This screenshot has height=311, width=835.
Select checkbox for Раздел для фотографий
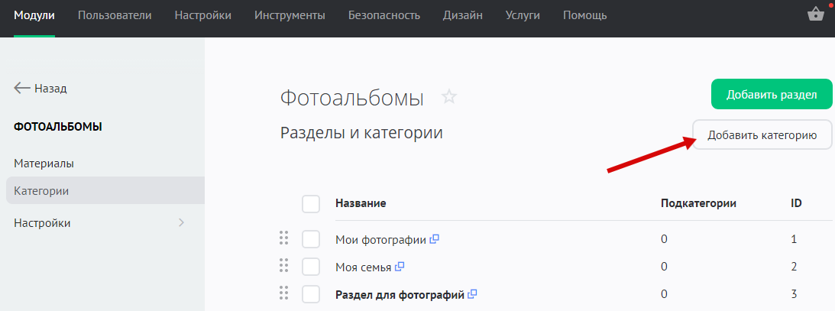pos(311,294)
